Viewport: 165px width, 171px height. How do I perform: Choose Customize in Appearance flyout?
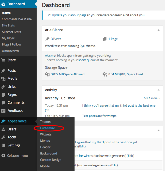click(x=47, y=128)
